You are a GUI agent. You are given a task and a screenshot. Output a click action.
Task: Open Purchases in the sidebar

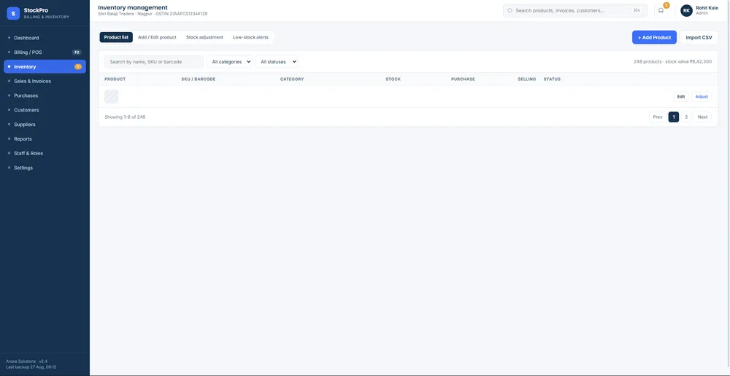pyautogui.click(x=45, y=95)
